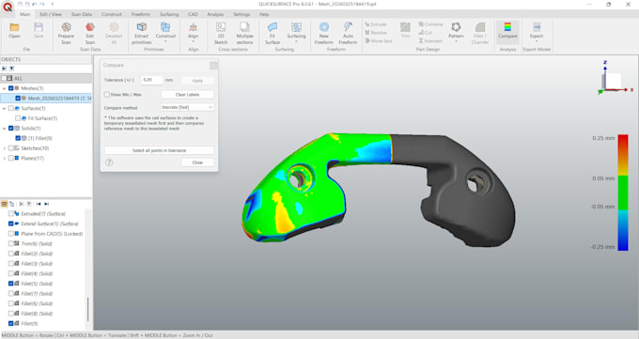Expand the Planes(17) tree node

pos(5,158)
